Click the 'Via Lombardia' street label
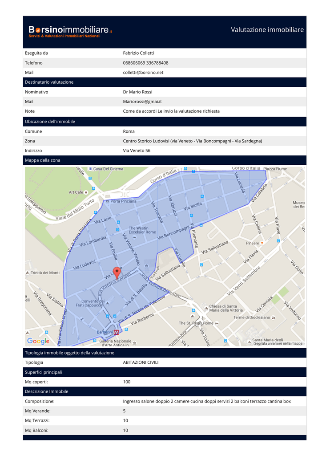The image size is (322, 456). click(x=93, y=241)
